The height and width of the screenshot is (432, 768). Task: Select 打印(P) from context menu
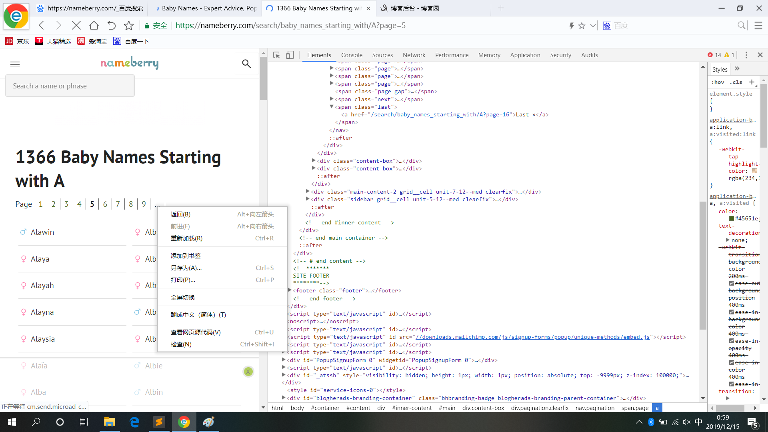point(183,280)
